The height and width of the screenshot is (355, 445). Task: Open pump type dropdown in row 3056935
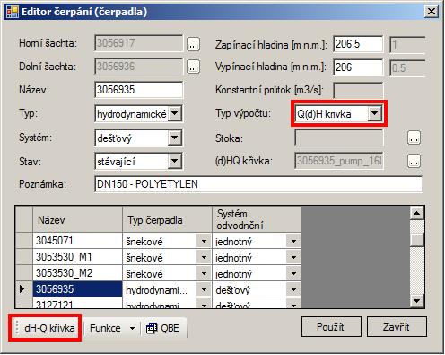coord(204,290)
